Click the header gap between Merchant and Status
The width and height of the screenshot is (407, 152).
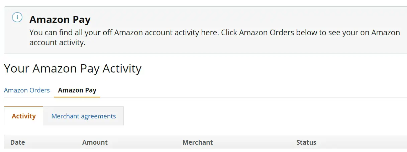click(x=255, y=142)
